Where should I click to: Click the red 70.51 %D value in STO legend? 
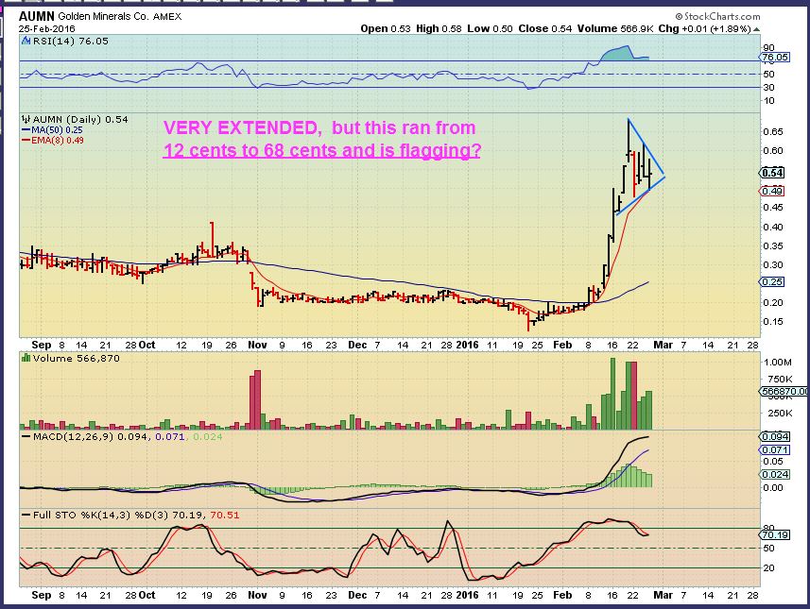224,516
